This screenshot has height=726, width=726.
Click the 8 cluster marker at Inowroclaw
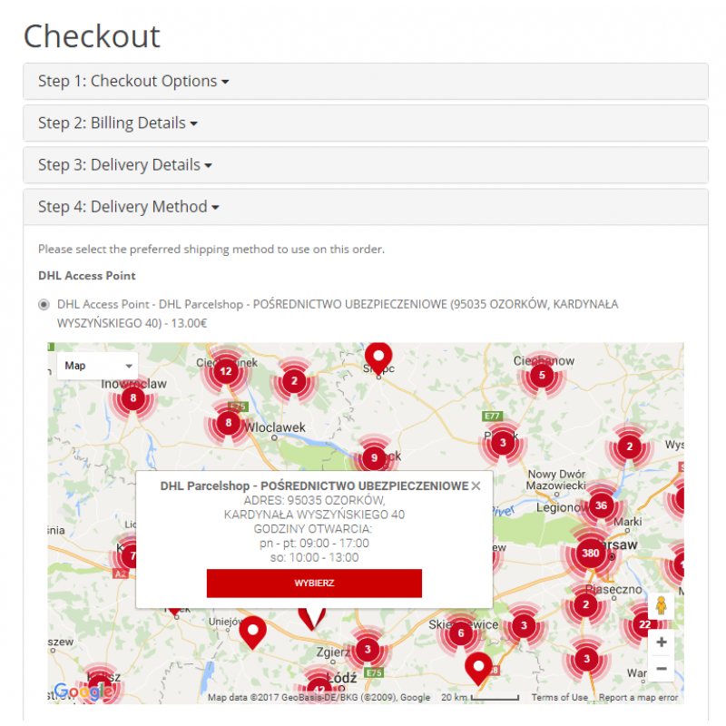(x=133, y=397)
